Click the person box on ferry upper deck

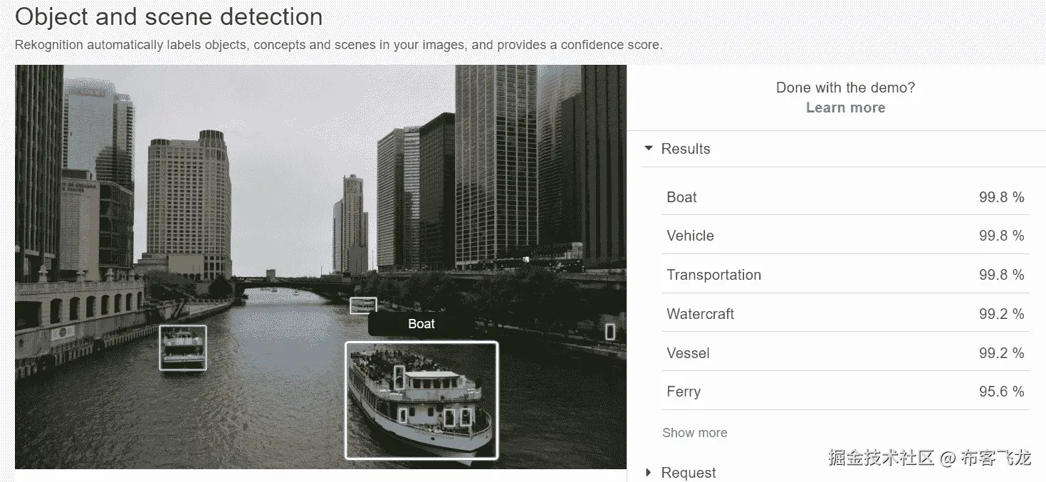pos(399,377)
